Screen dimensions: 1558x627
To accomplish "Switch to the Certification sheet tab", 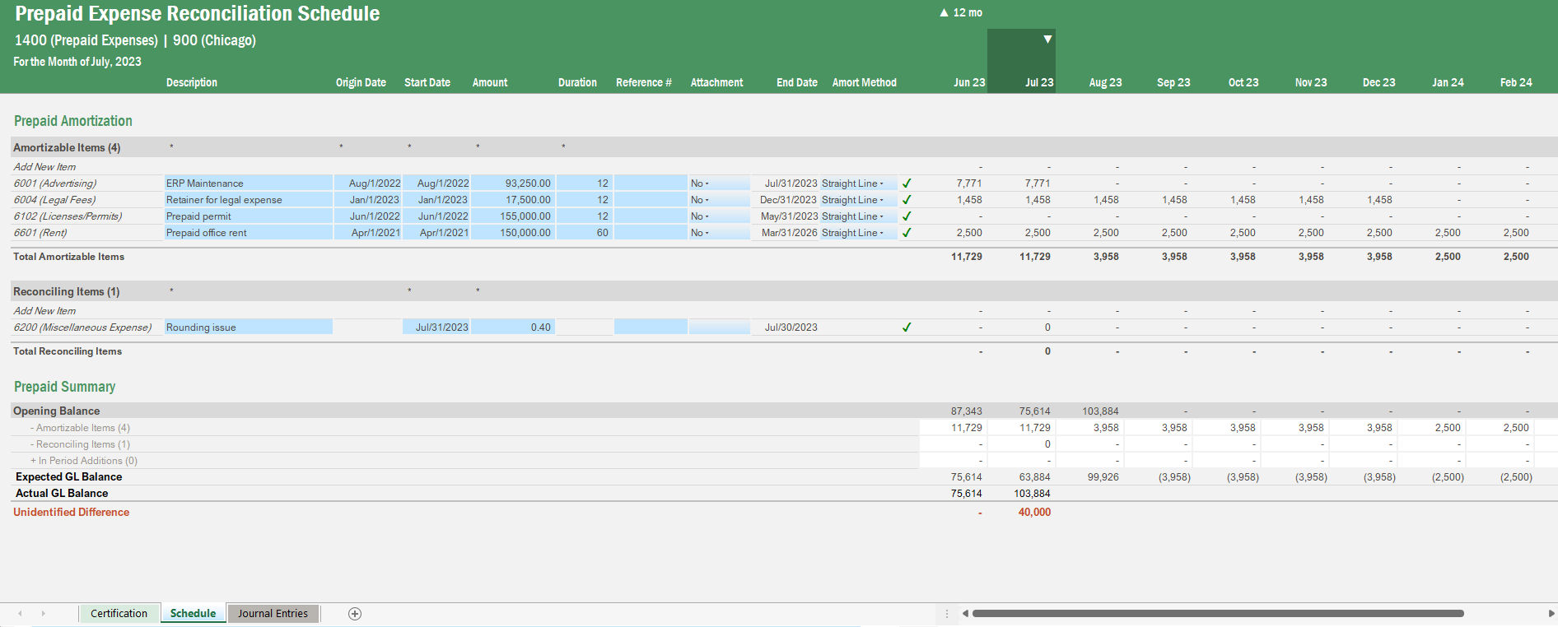I will [x=119, y=614].
